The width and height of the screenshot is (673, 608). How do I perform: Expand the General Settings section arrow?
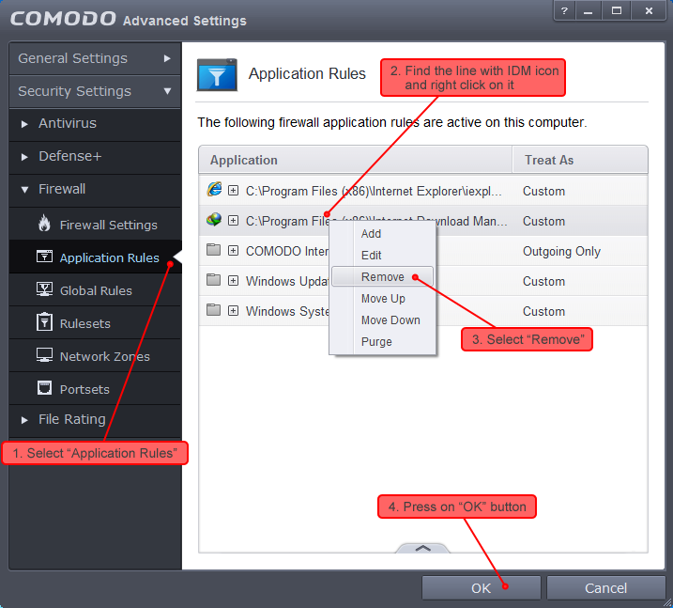167,58
